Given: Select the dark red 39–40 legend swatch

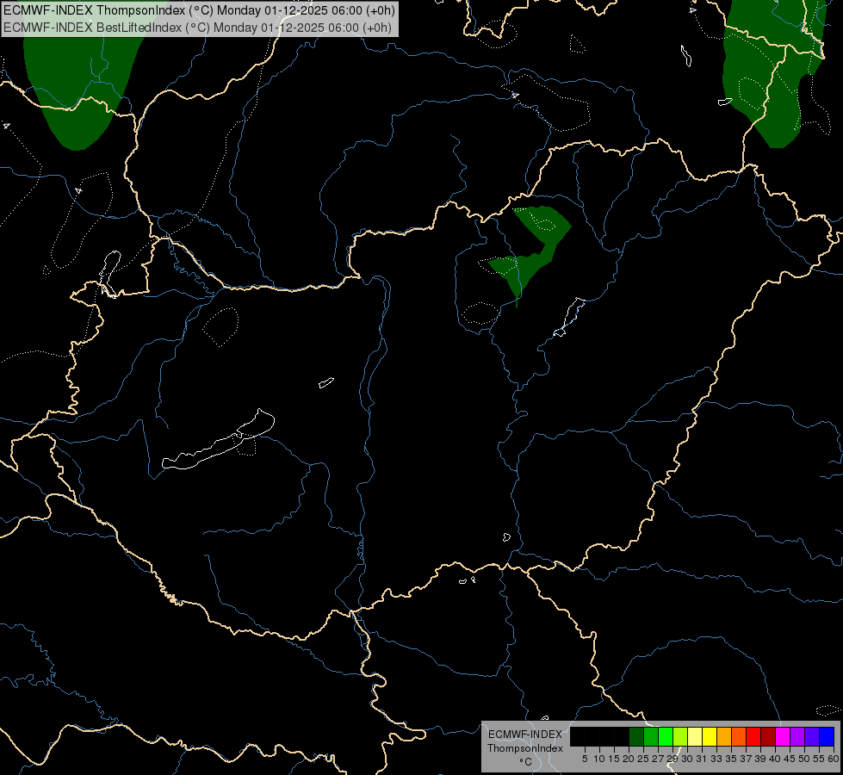Looking at the screenshot, I should pos(768,736).
